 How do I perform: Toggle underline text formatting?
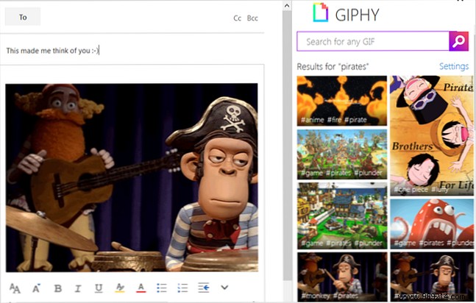pyautogui.click(x=99, y=288)
